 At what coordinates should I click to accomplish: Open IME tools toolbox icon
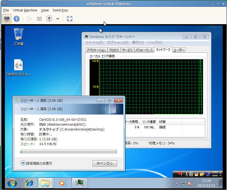pos(202,174)
